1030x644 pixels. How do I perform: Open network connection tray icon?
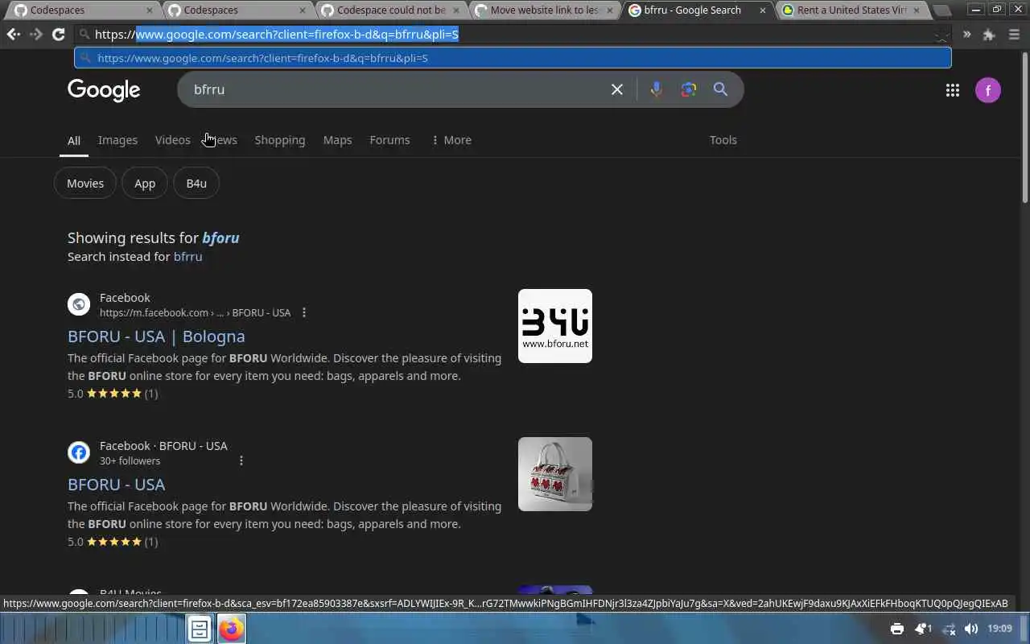[949, 629]
